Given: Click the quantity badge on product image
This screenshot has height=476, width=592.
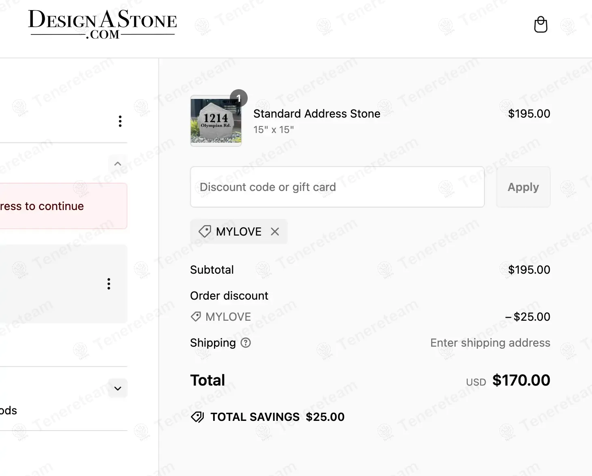Looking at the screenshot, I should (x=239, y=98).
